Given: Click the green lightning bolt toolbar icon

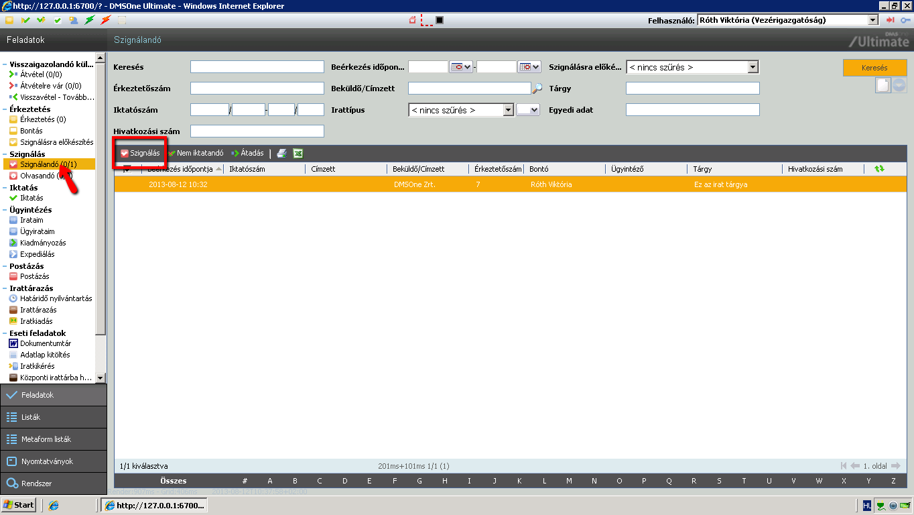Looking at the screenshot, I should 89,20.
